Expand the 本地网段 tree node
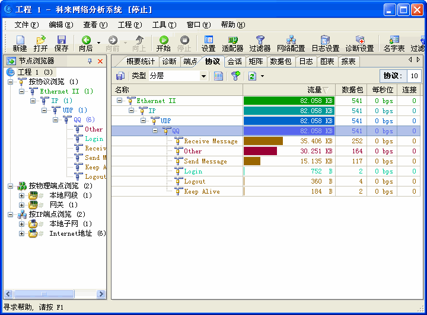The height and width of the screenshot is (315, 427). pos(21,195)
